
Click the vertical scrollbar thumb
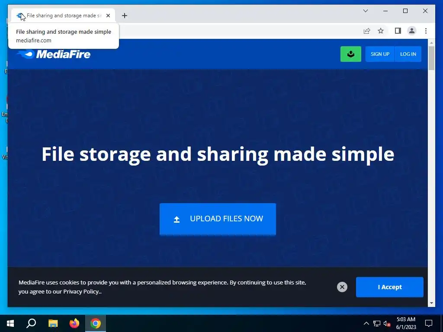pyautogui.click(x=431, y=58)
